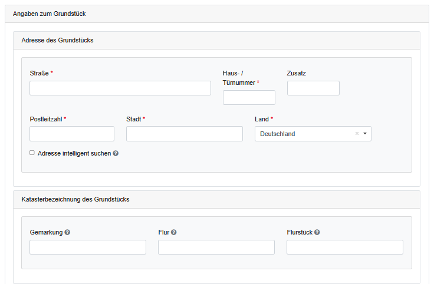Click help icon next to Flurstück
Viewport: 434px width, 284px height.
[x=317, y=232]
